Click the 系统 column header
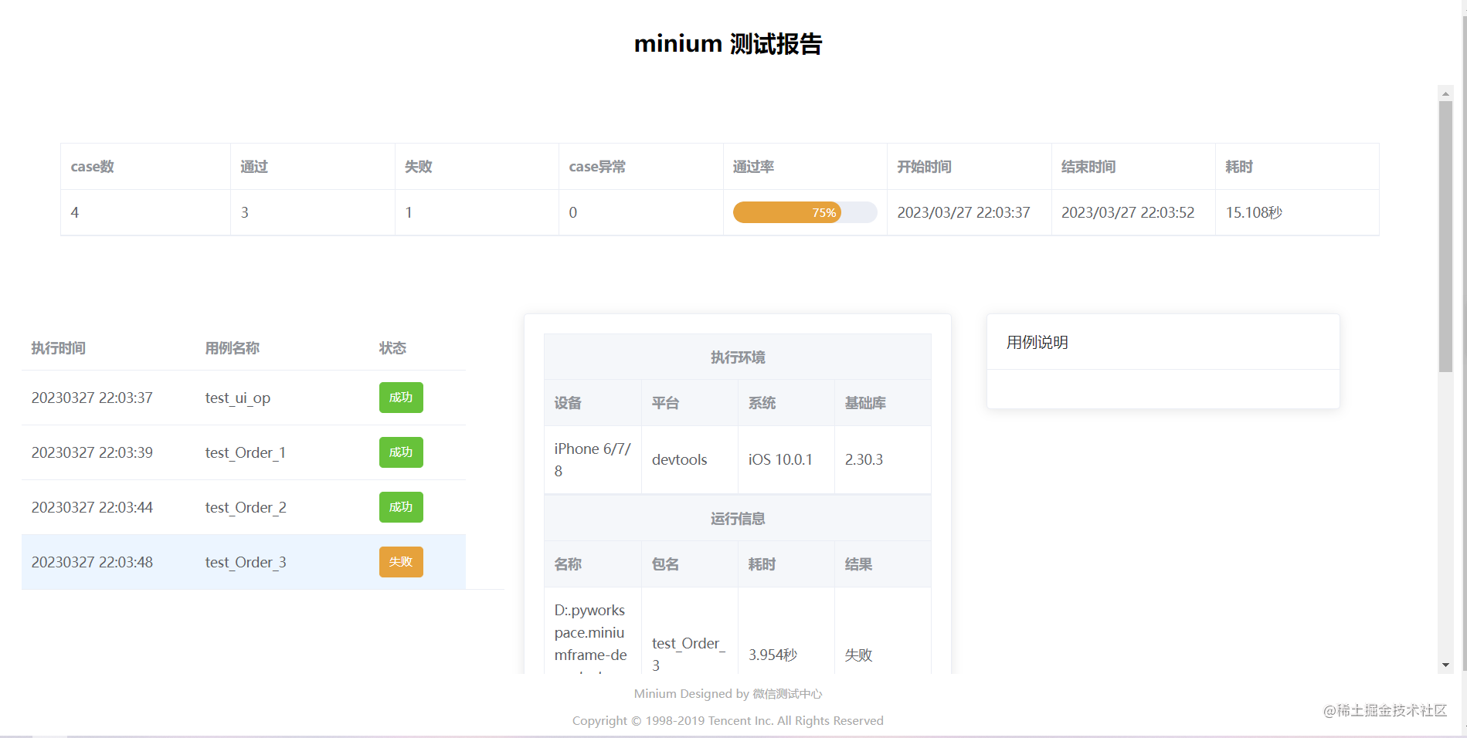 tap(762, 403)
